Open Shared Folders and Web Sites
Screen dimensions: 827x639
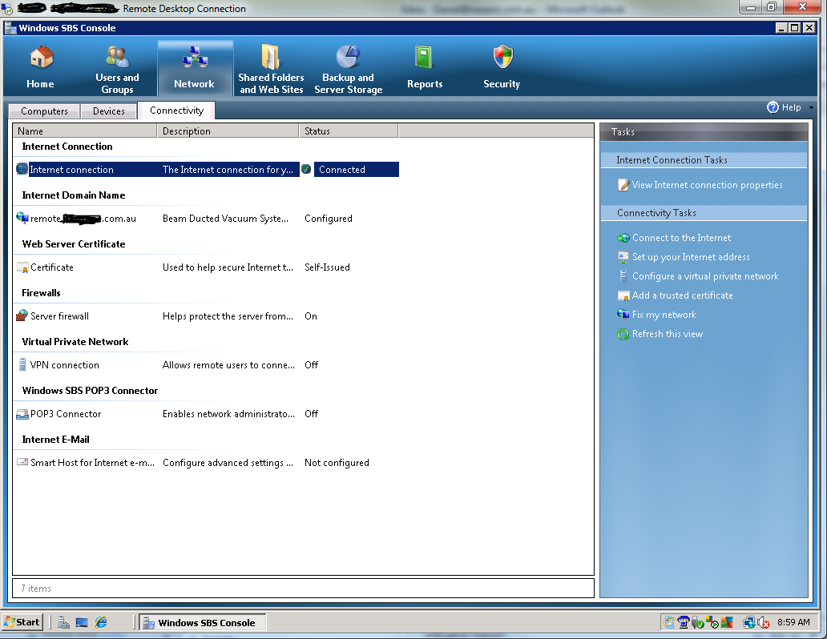coord(271,67)
